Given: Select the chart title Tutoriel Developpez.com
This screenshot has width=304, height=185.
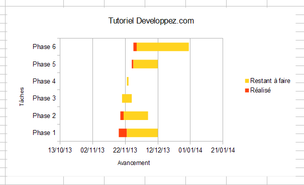Looking at the screenshot, I should [151, 21].
